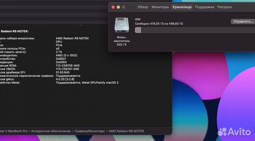Go to the Ресурсы tab

click(225, 7)
